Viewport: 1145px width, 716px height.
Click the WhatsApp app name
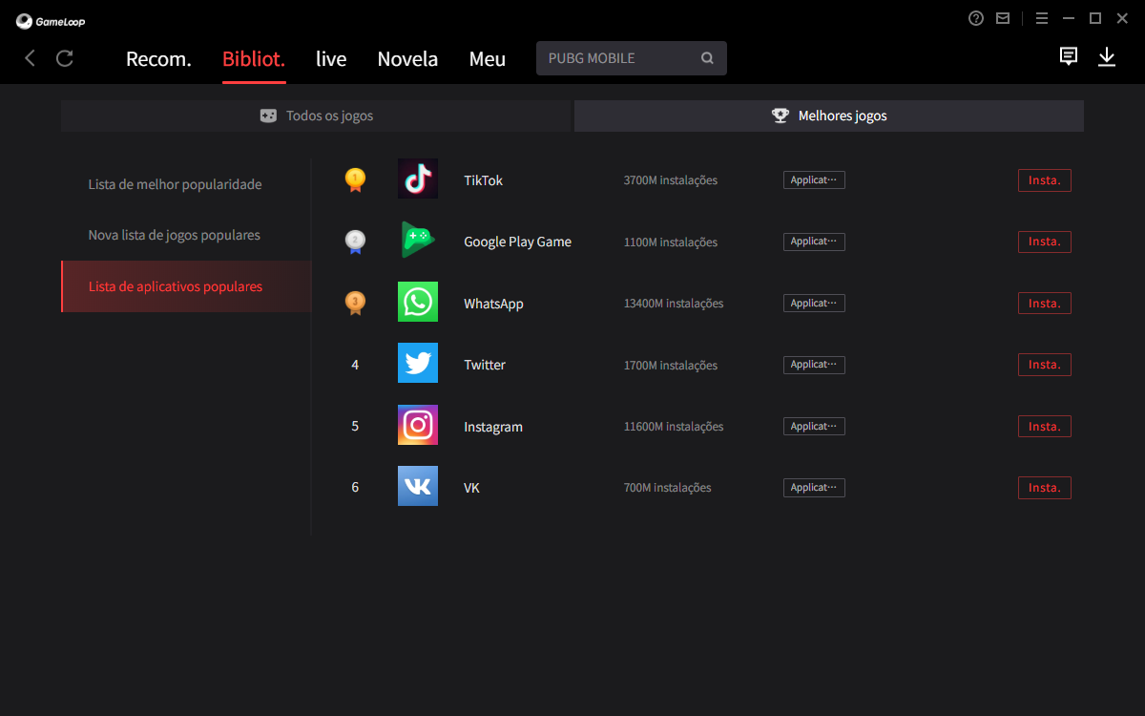[493, 304]
